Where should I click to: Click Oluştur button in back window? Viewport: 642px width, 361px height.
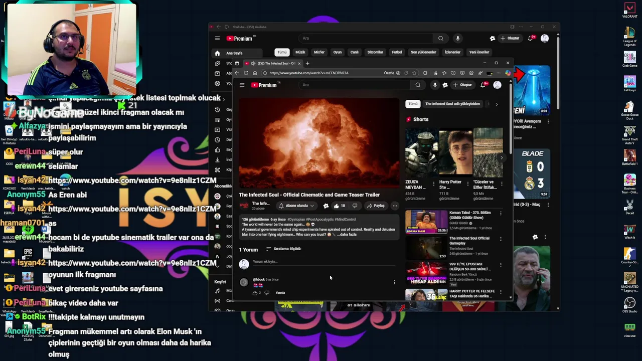[510, 39]
